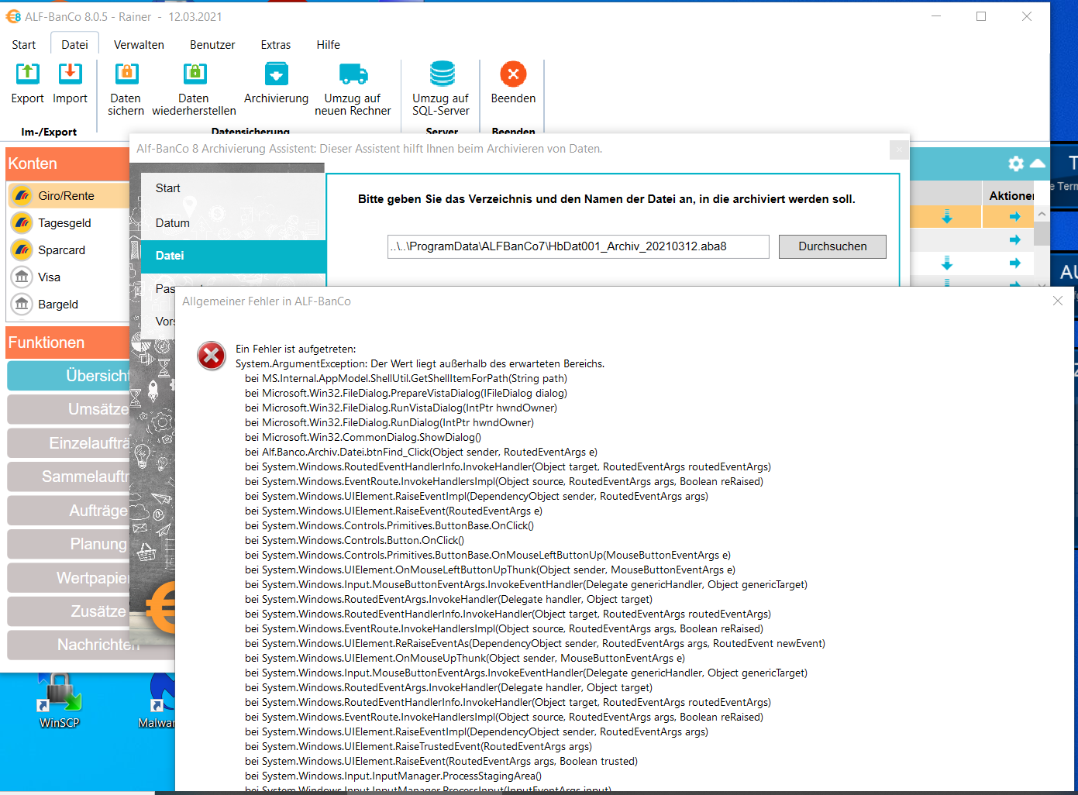This screenshot has height=795, width=1078.
Task: Click the archive file path input field
Action: [578, 246]
